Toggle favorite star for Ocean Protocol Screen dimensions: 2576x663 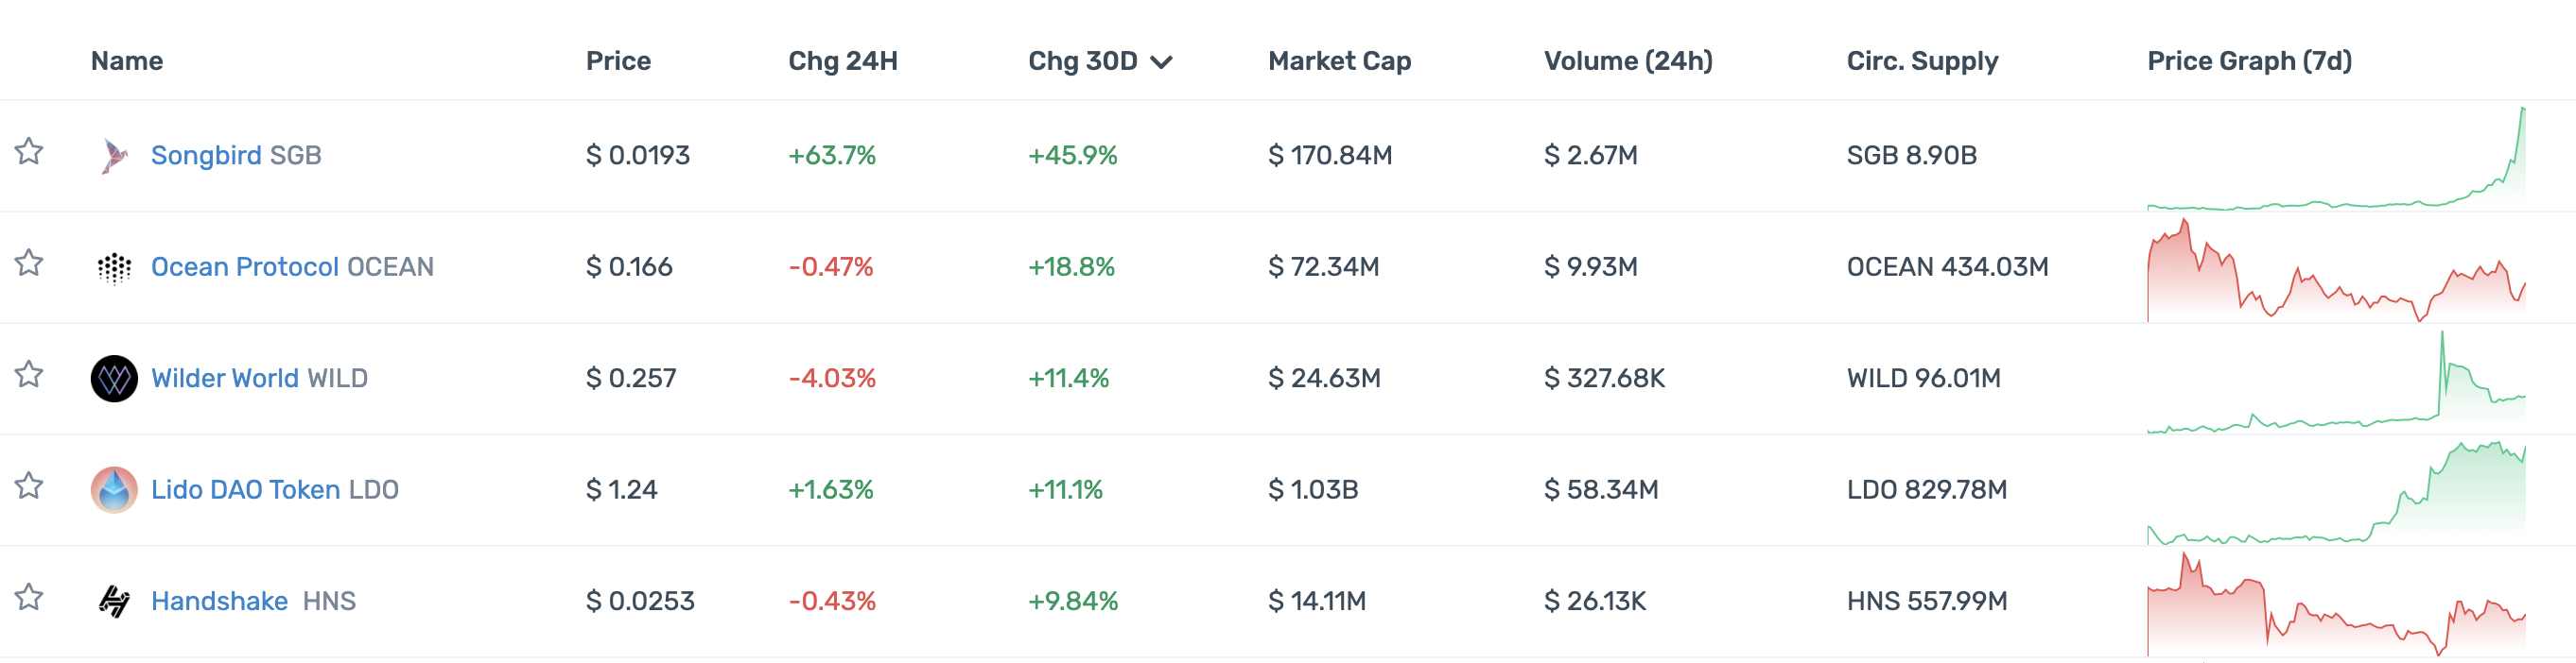click(29, 263)
